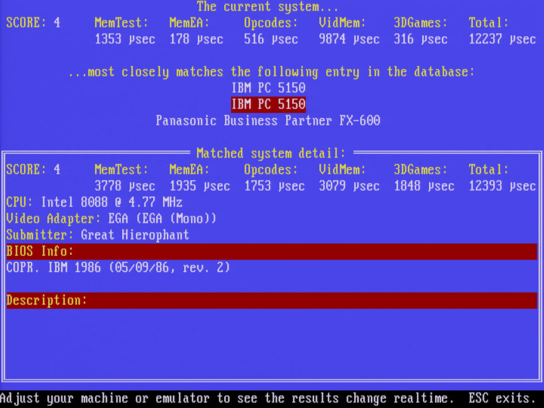Click current system VidMem value 9874 µsec
This screenshot has height=408, width=544.
point(349,39)
